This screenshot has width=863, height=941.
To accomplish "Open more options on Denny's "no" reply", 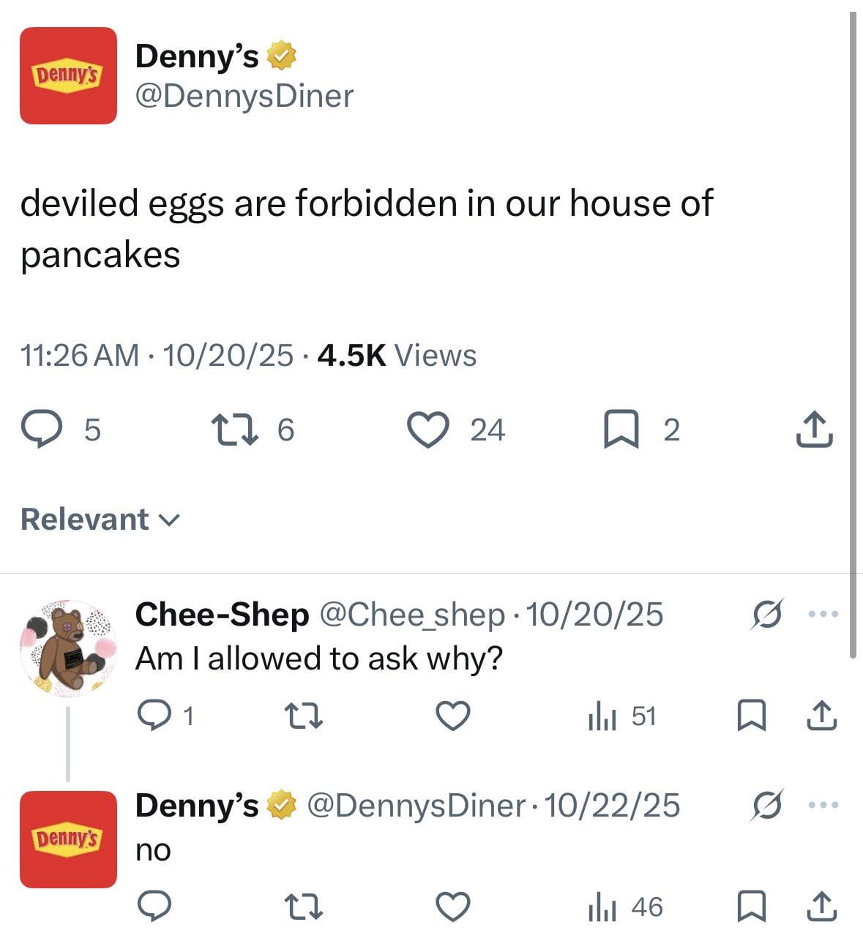I will (x=822, y=806).
